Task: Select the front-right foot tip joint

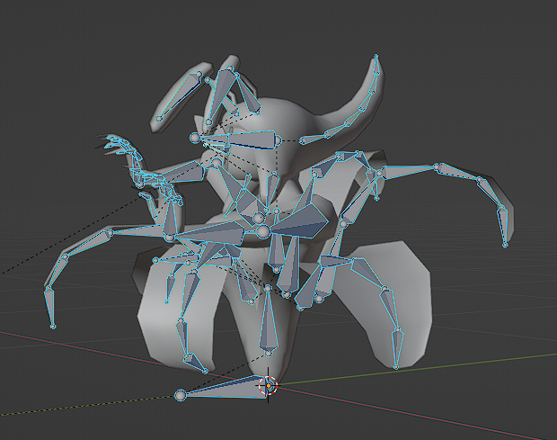Action: tap(395, 366)
